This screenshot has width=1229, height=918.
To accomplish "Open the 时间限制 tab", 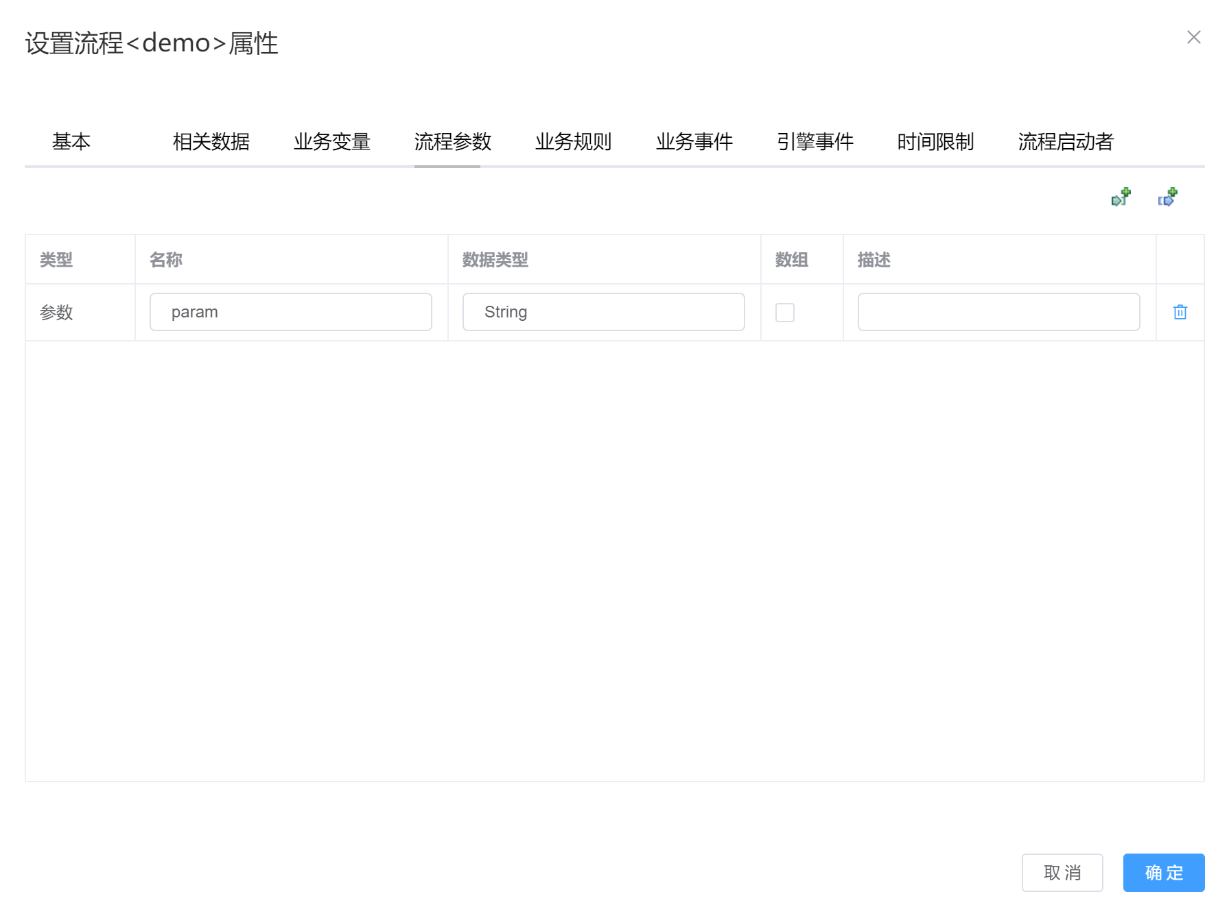I will [936, 141].
